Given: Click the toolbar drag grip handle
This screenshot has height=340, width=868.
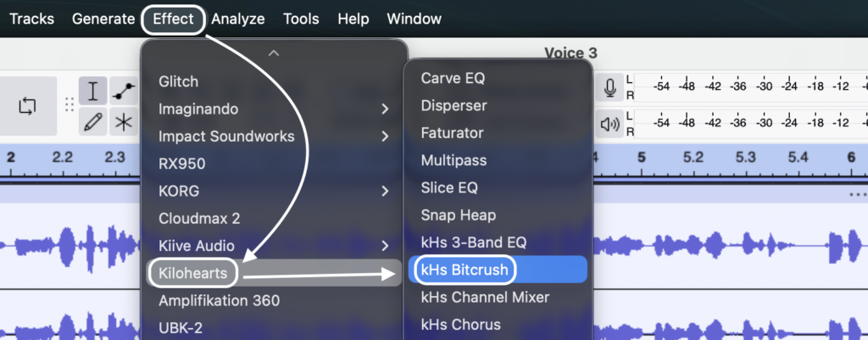Looking at the screenshot, I should (69, 106).
